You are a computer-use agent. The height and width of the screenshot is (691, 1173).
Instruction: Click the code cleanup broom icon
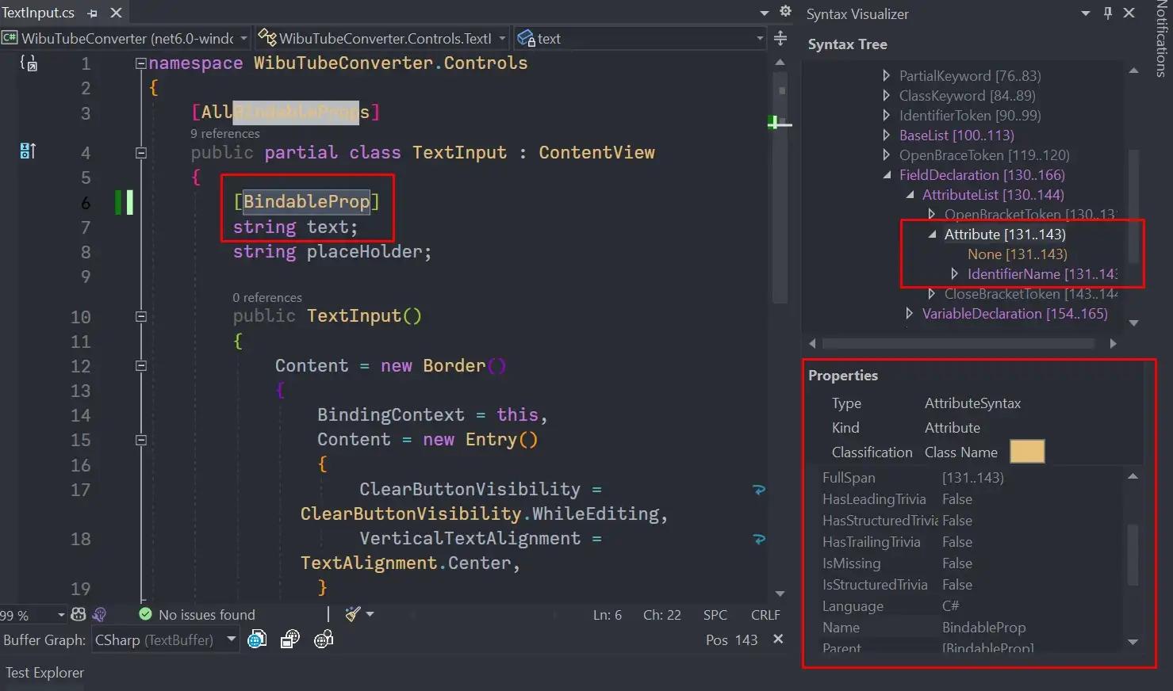tap(354, 614)
